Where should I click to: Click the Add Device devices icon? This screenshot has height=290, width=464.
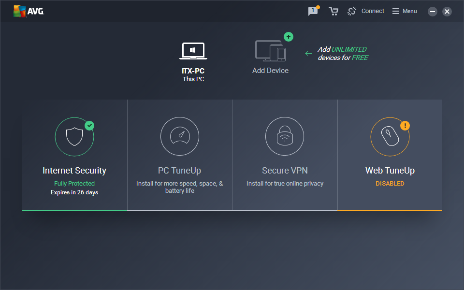click(x=270, y=51)
